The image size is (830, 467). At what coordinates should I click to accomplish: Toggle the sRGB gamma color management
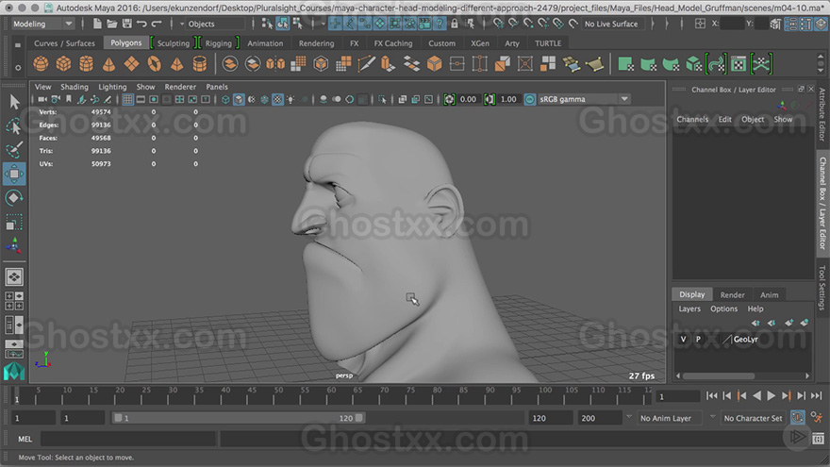coord(530,100)
